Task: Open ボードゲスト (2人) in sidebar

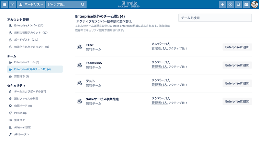Action: click(x=26, y=40)
